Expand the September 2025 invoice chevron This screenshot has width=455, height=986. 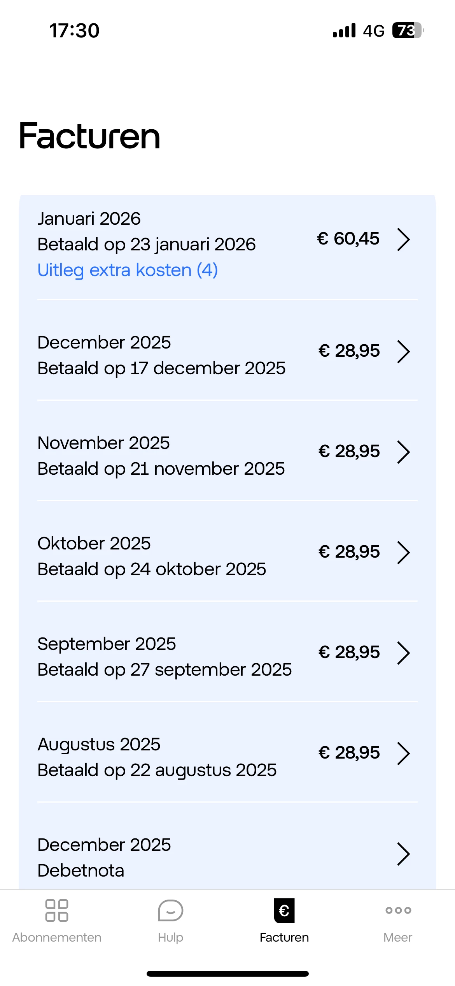[x=404, y=653]
